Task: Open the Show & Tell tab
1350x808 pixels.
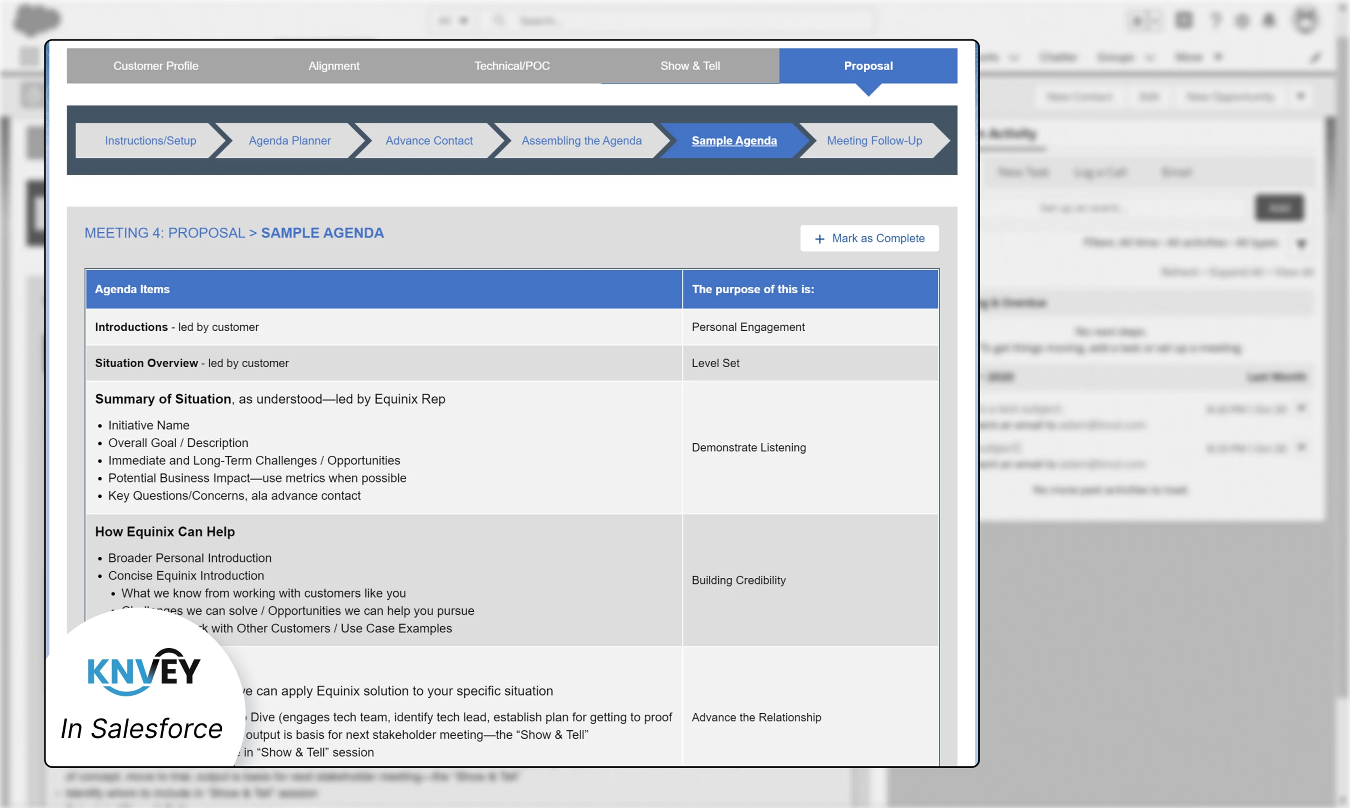Action: pyautogui.click(x=690, y=66)
